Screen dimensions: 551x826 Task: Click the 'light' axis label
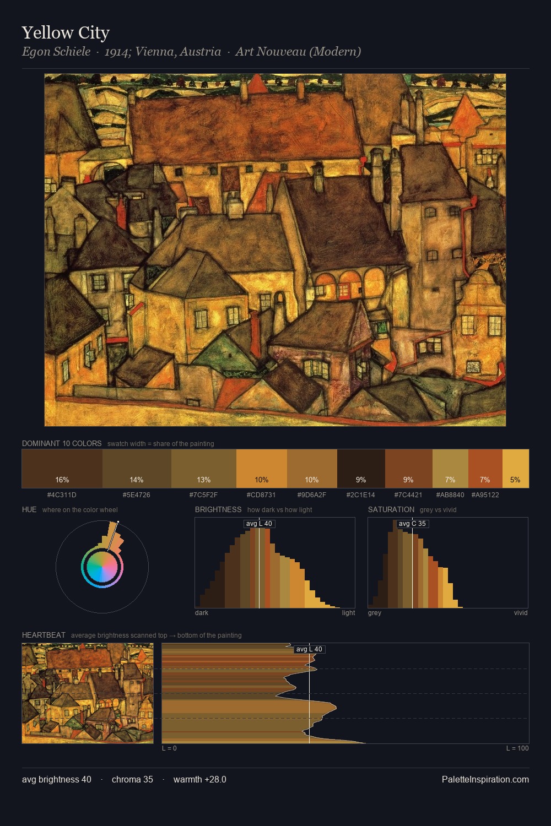coord(348,613)
